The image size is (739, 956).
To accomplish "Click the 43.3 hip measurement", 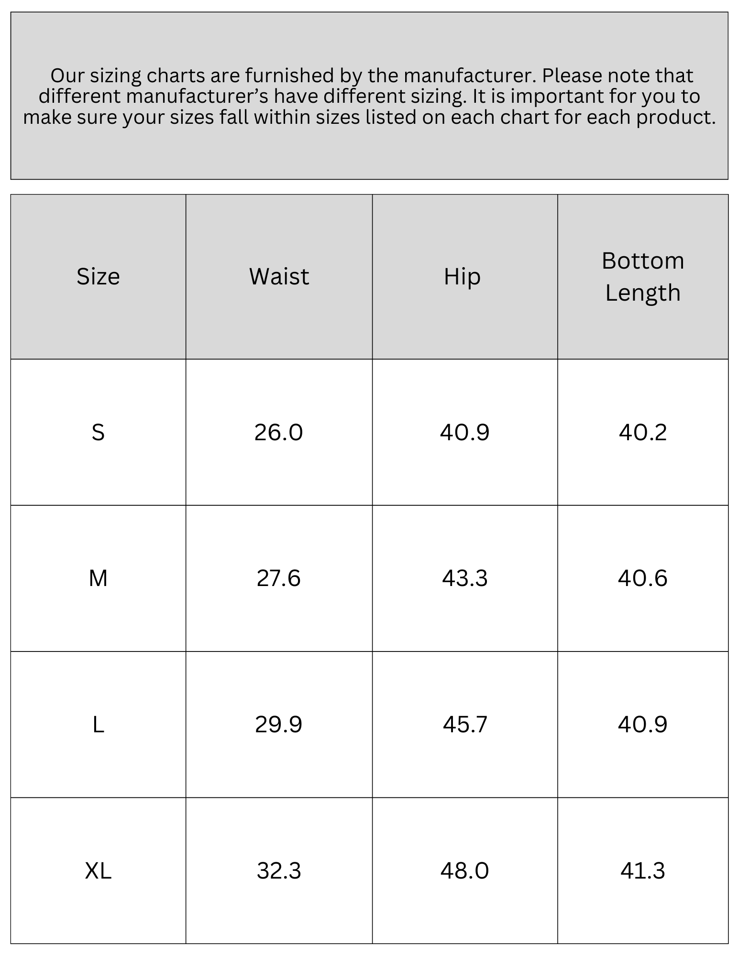I will point(465,578).
